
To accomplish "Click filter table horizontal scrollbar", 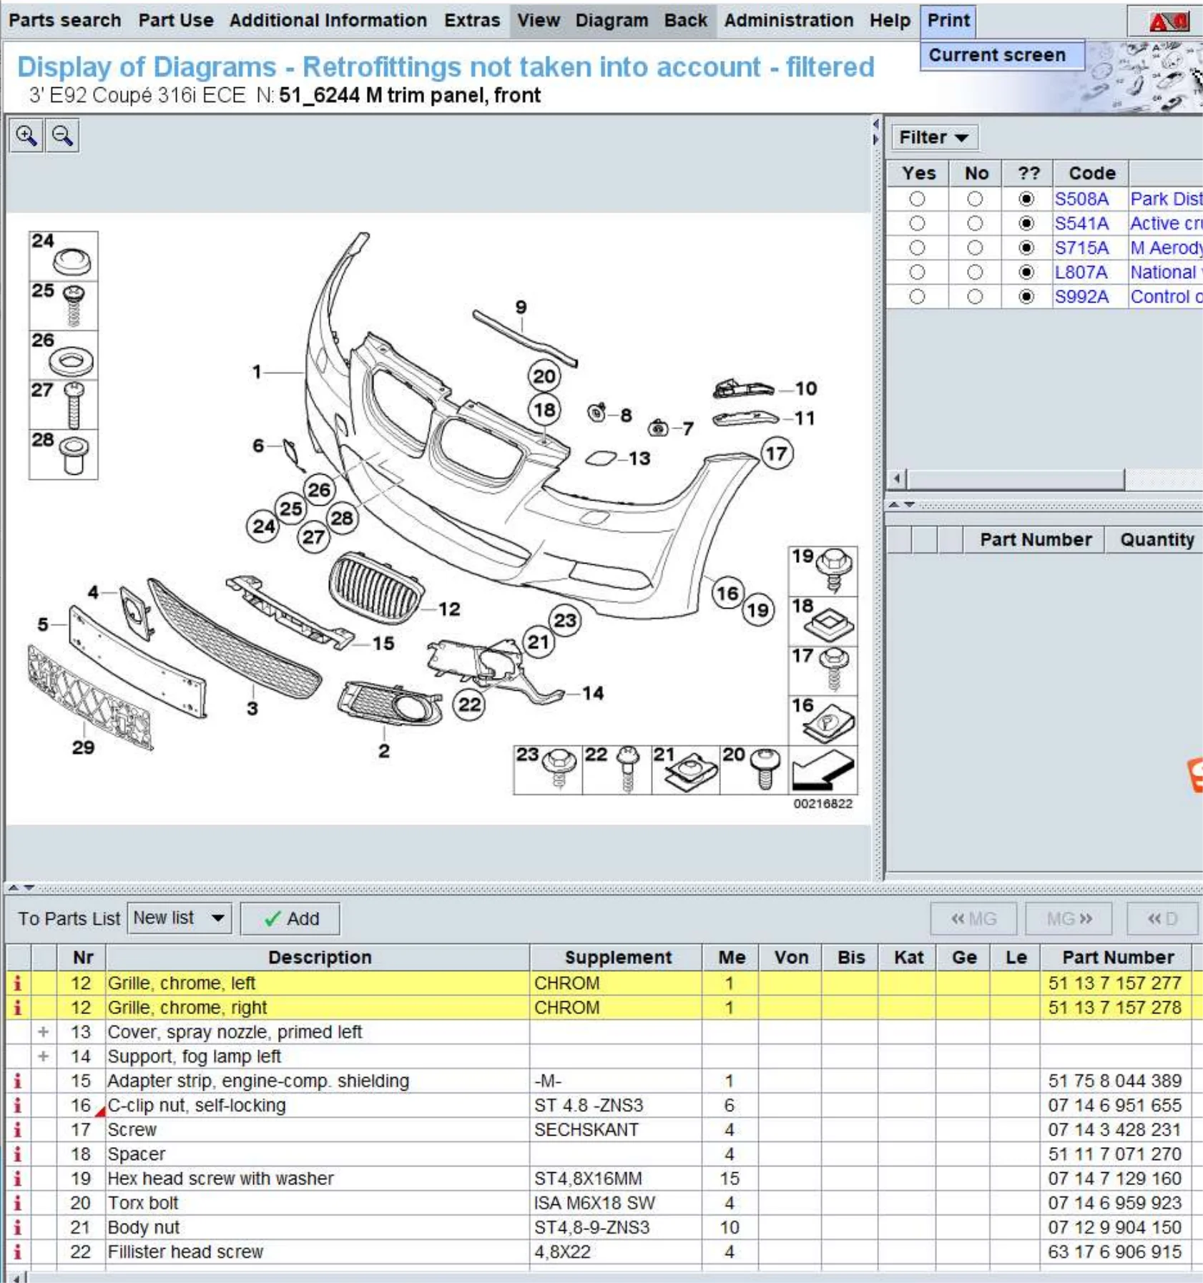I will pyautogui.click(x=1016, y=478).
